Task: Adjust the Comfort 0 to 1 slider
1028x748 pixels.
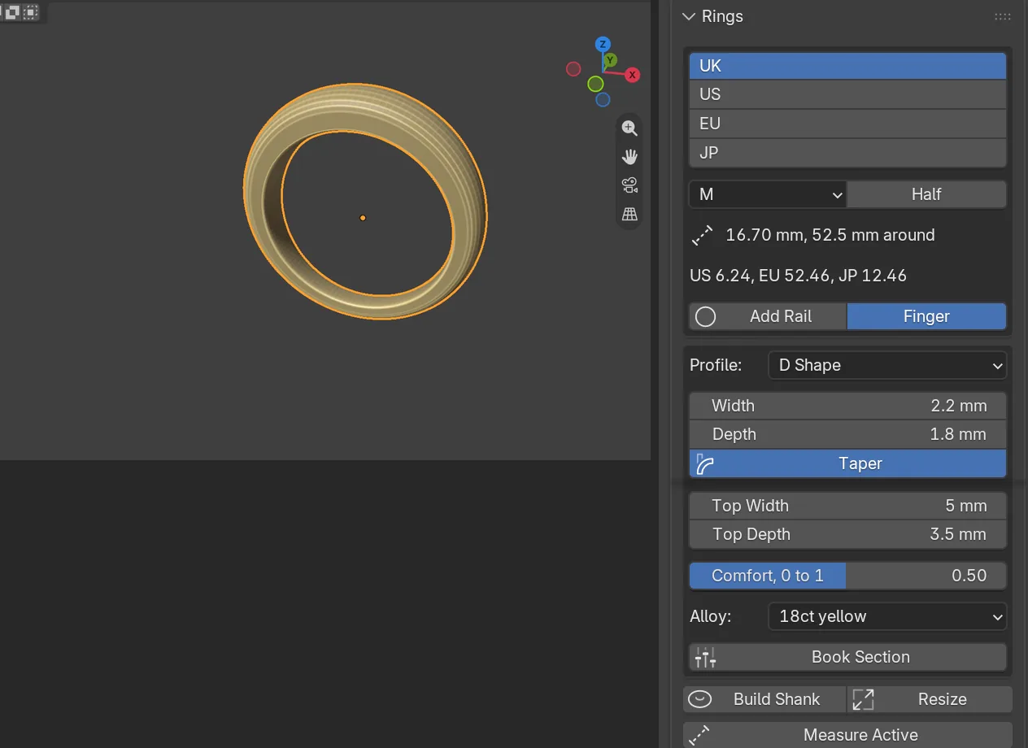Action: 847,576
